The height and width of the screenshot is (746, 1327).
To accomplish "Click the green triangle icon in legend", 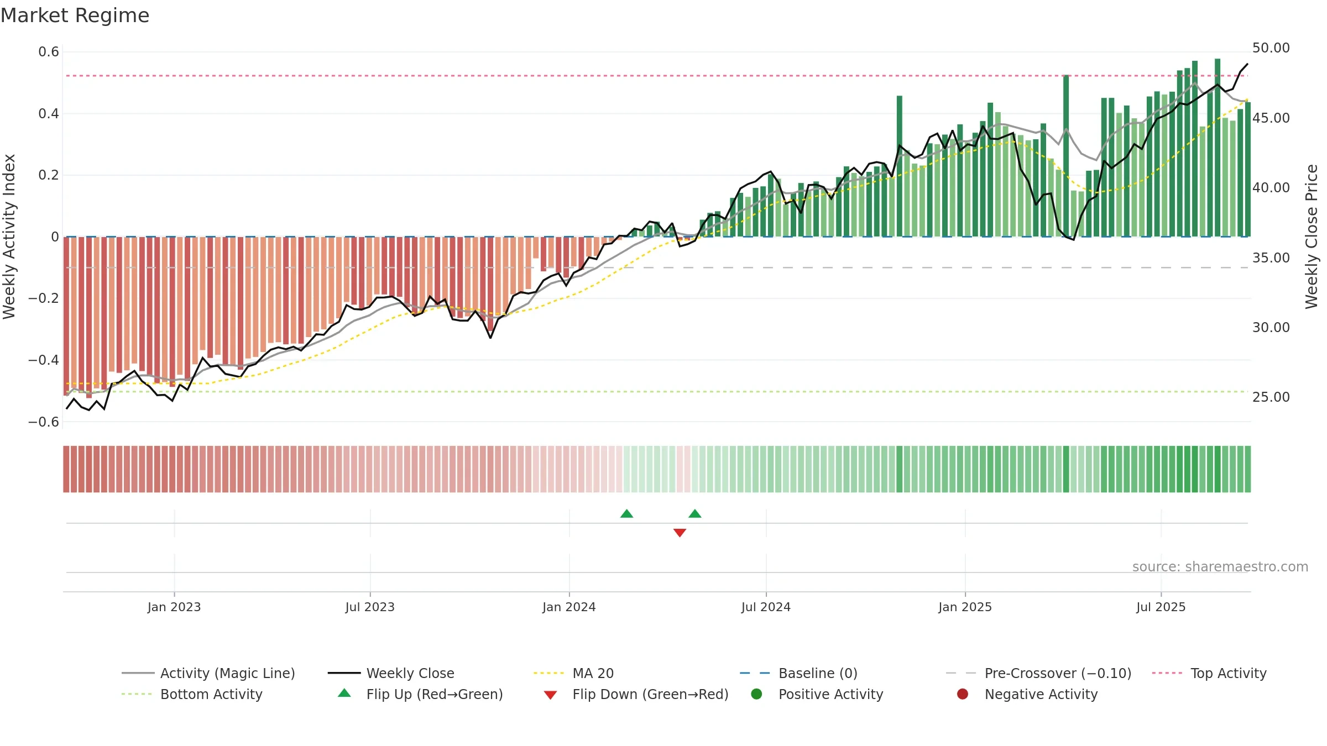I will click(344, 693).
